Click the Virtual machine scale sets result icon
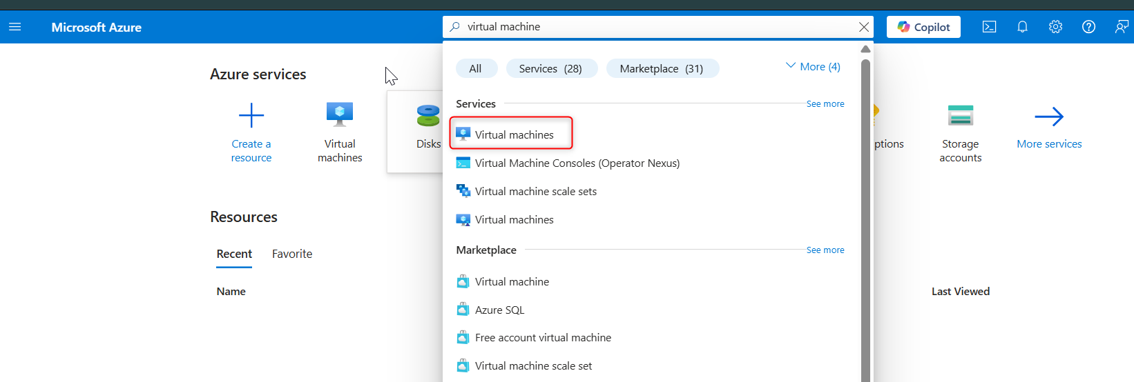This screenshot has width=1134, height=382. tap(463, 191)
